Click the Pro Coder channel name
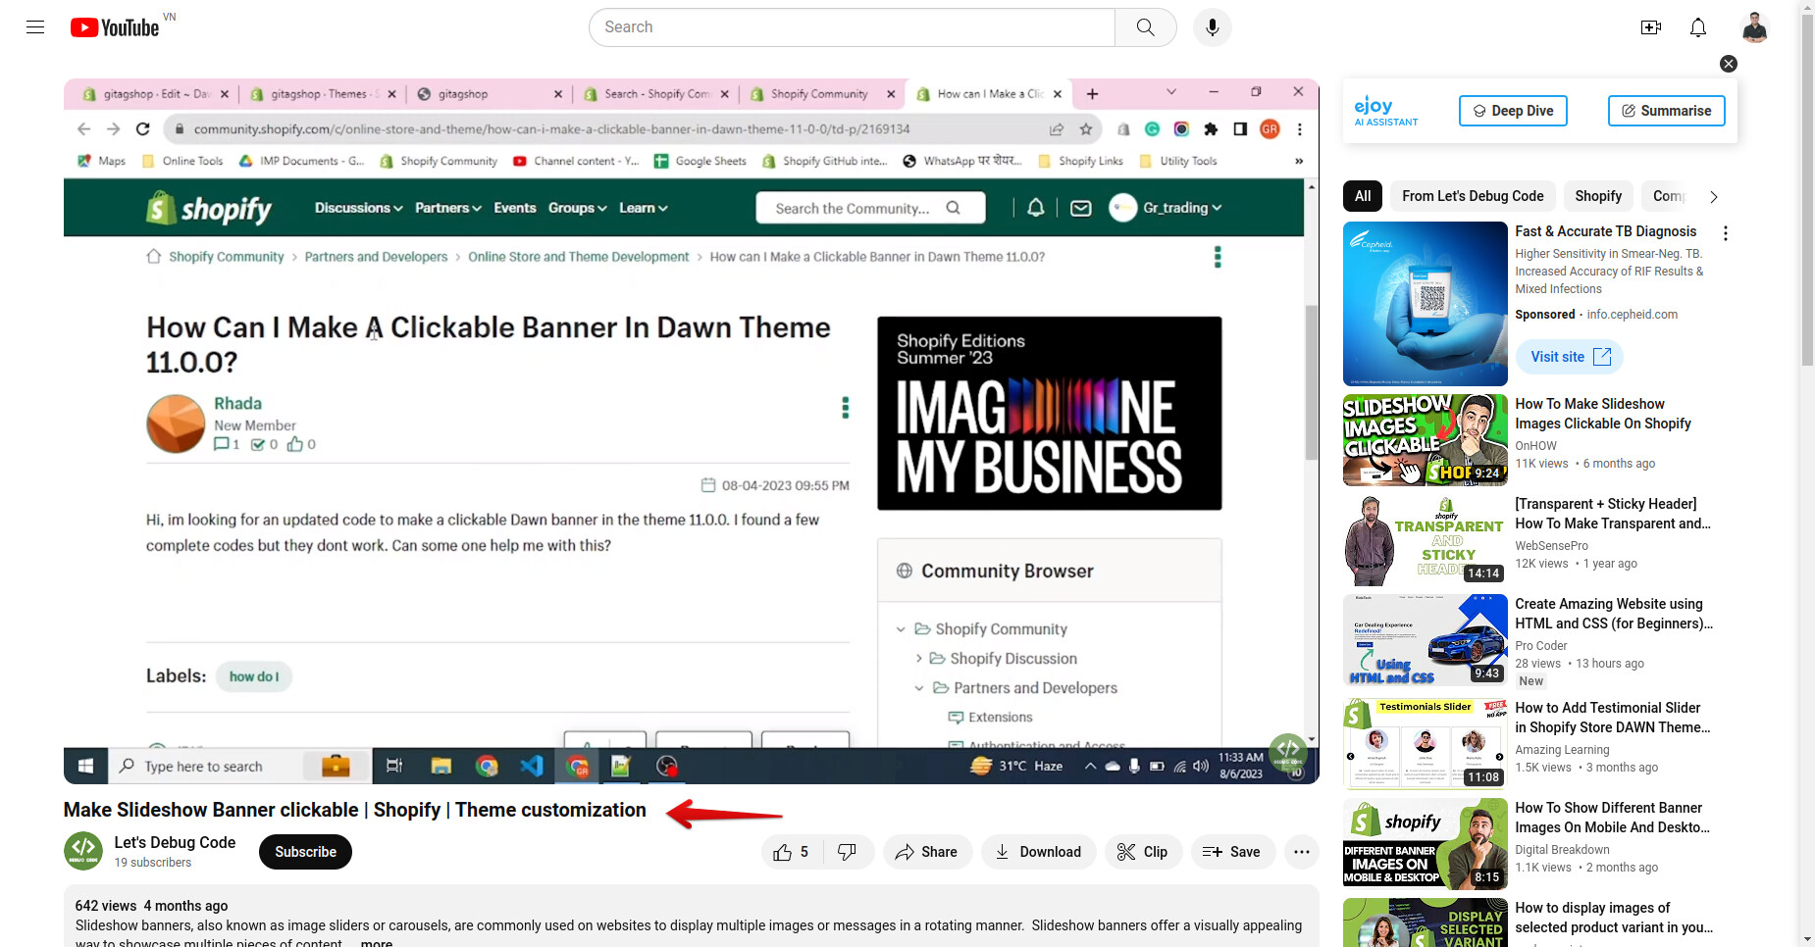The height and width of the screenshot is (947, 1815). click(1541, 646)
